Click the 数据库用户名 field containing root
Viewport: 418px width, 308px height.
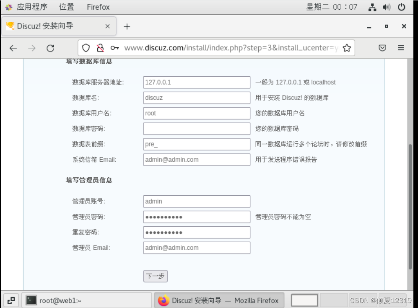click(197, 113)
